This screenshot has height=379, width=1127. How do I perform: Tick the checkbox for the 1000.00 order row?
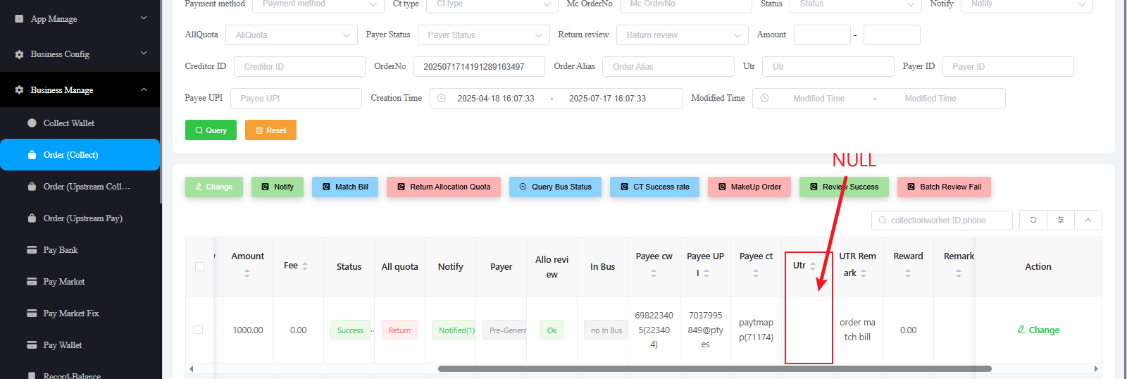[x=199, y=330]
